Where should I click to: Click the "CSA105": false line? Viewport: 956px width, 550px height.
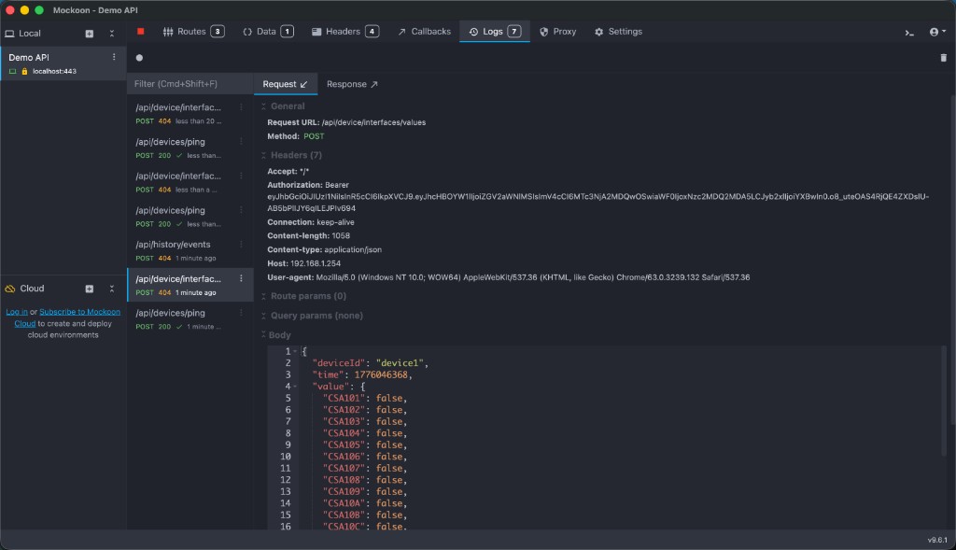(x=365, y=444)
